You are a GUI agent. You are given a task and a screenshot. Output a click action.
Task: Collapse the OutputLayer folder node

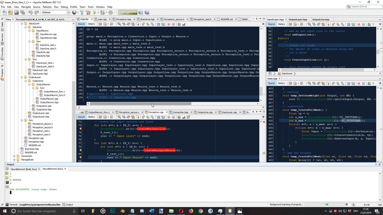22,77
